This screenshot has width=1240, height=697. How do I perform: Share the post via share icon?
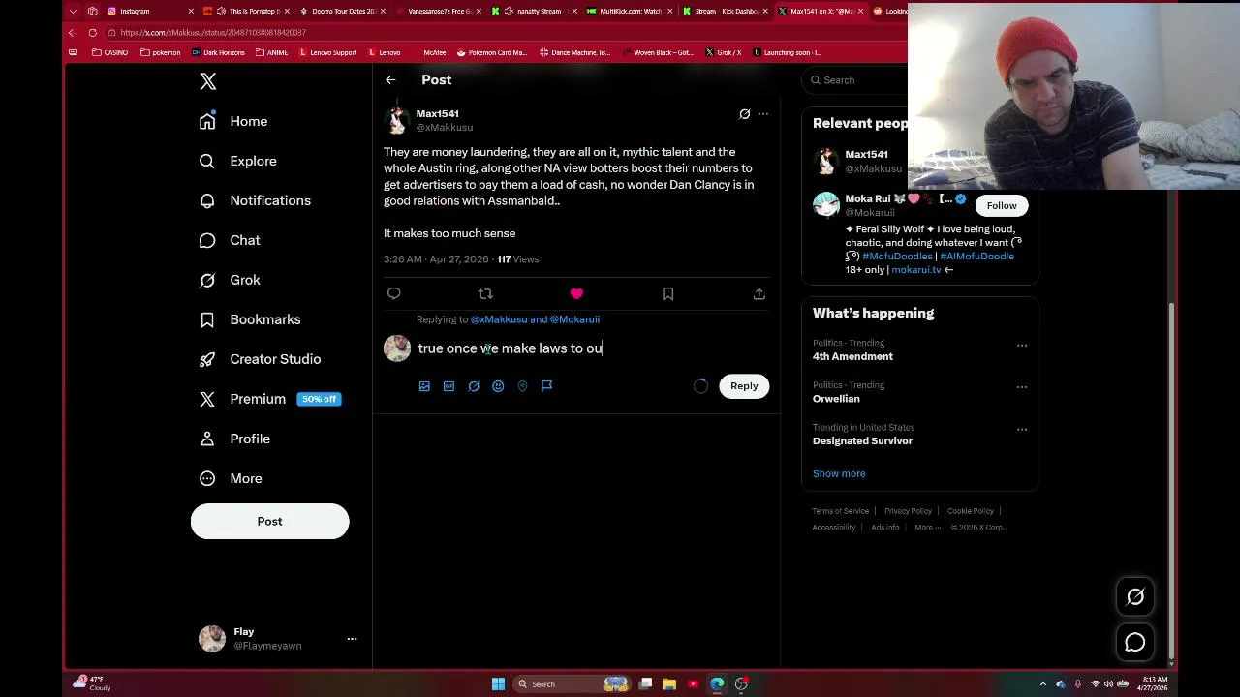pos(759,293)
